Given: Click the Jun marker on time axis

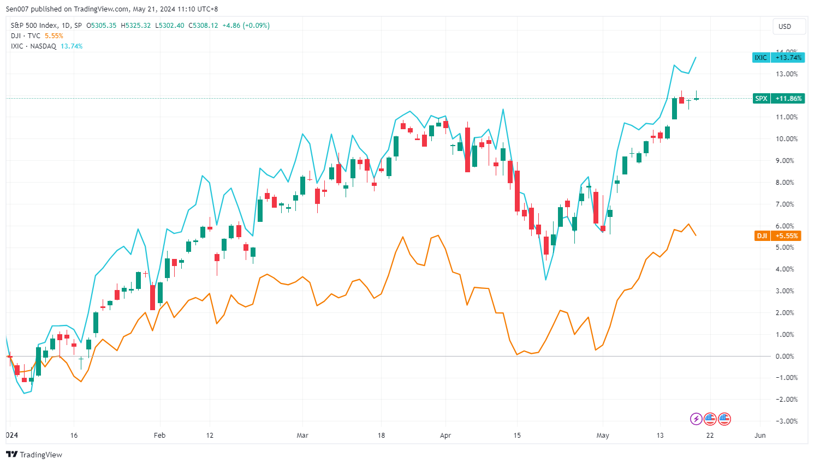Looking at the screenshot, I should click(760, 436).
